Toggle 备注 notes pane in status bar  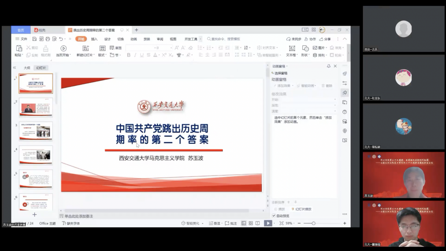coord(214,223)
